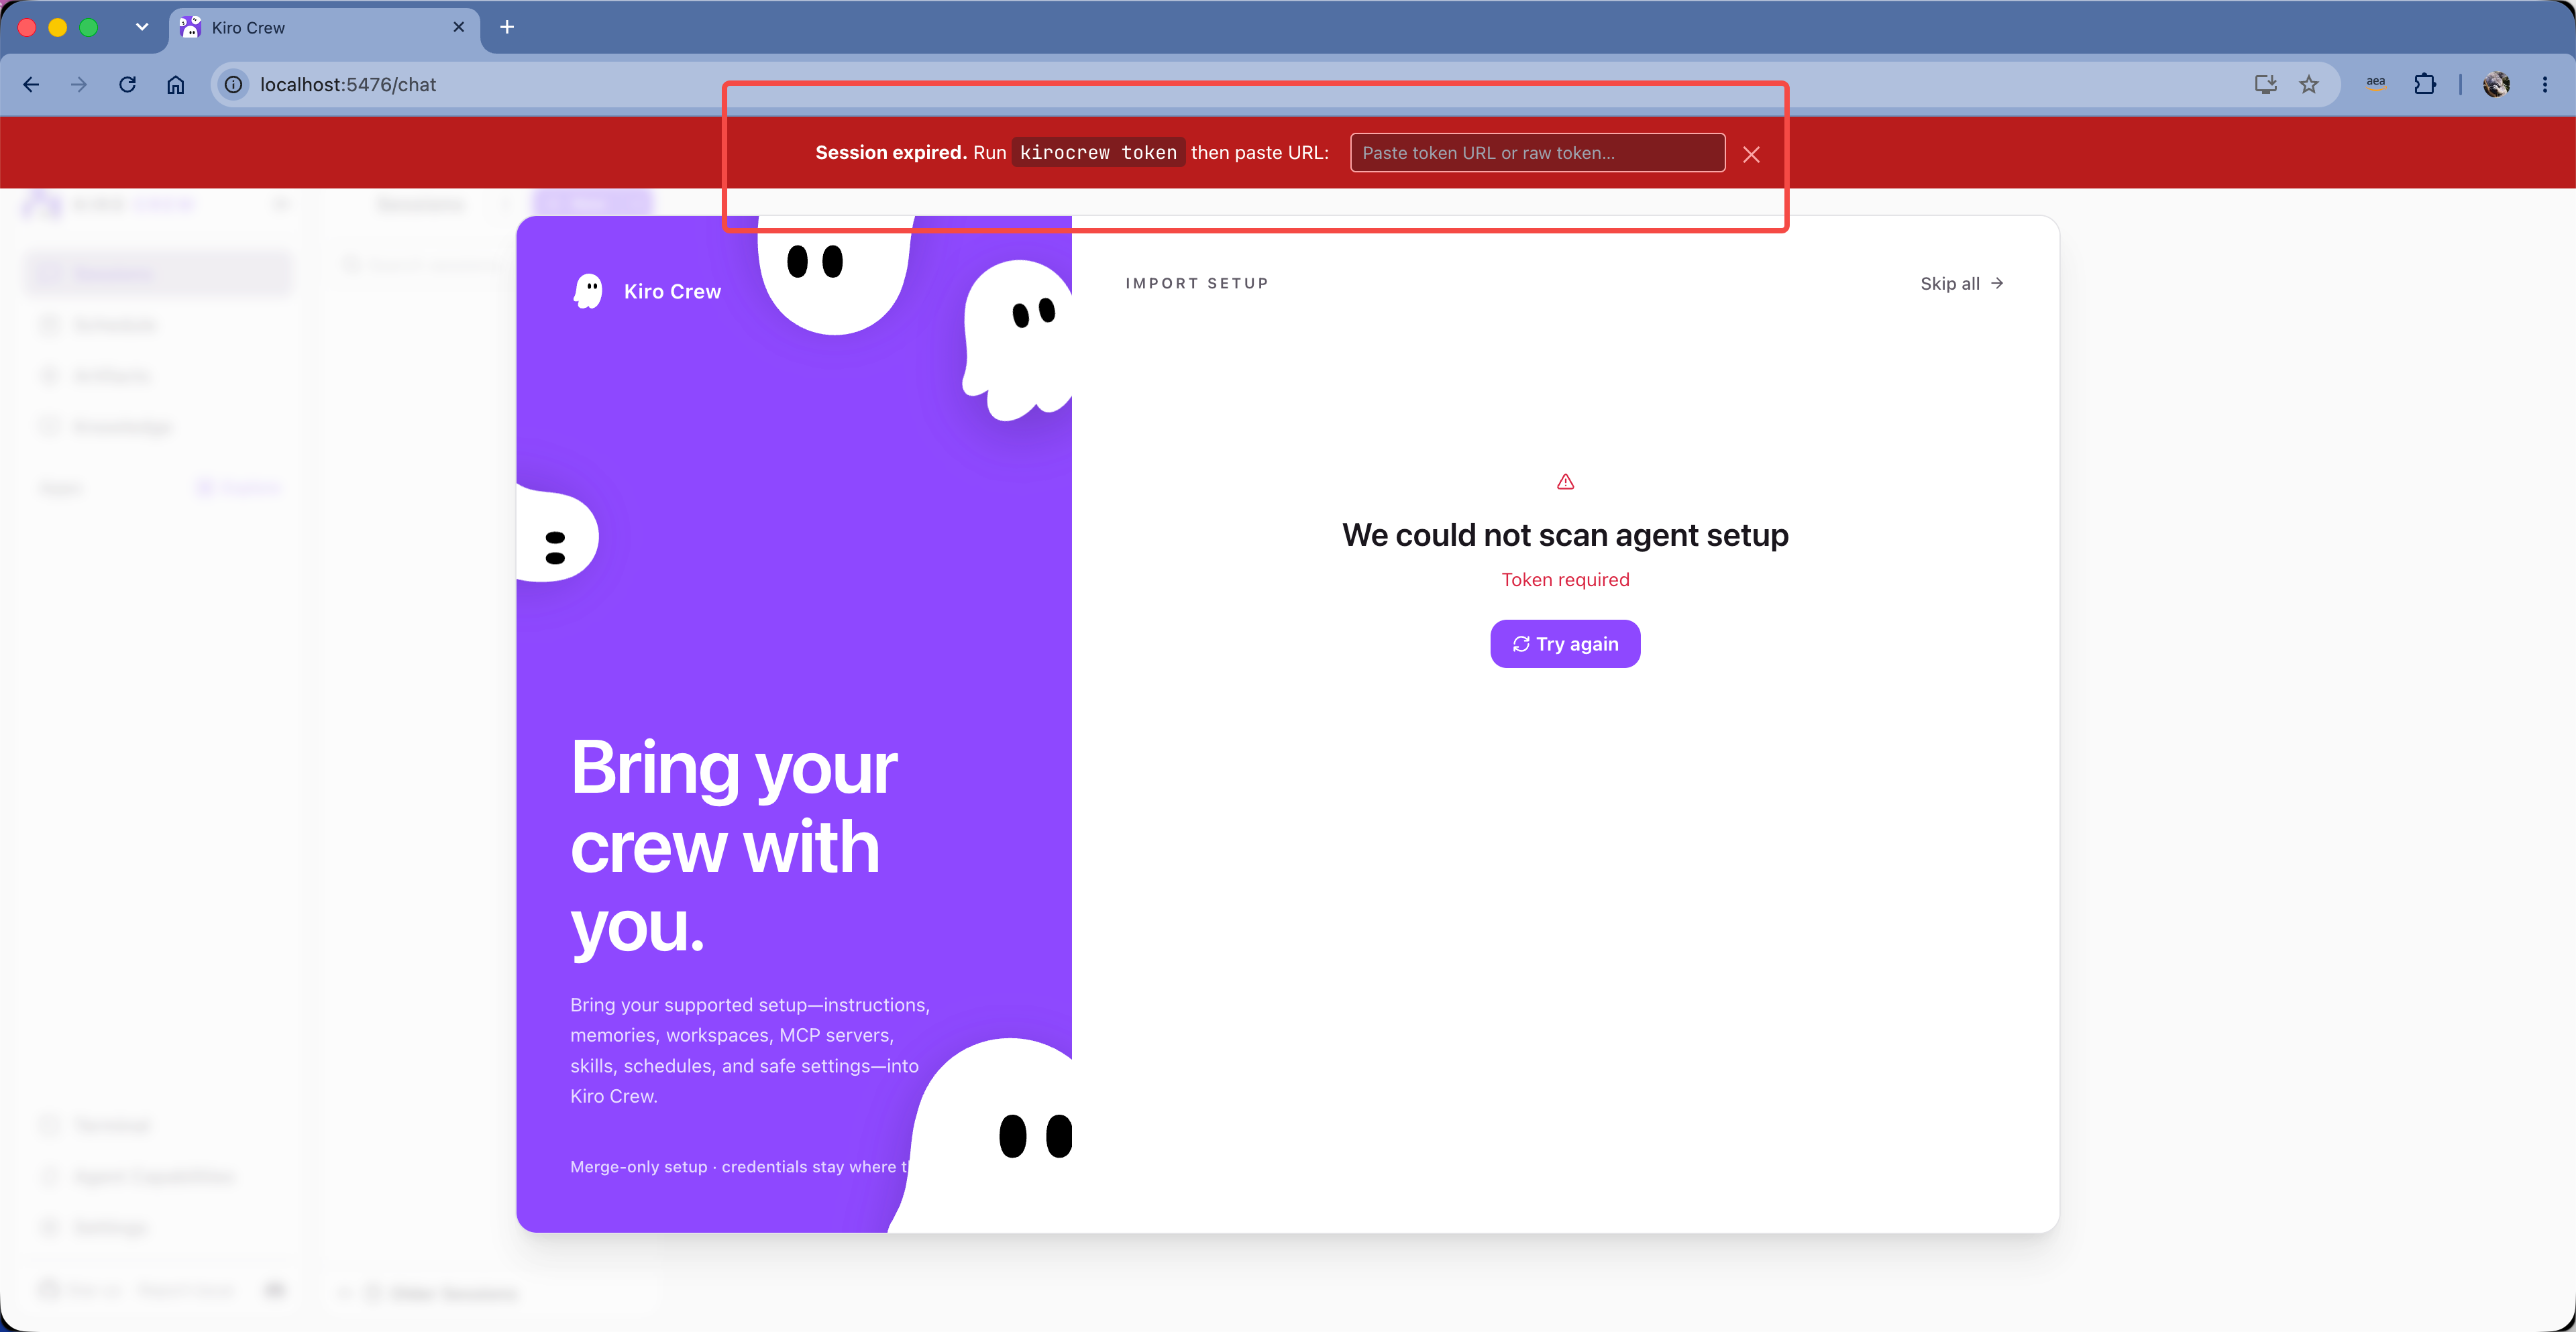Close the Kiro Crew tab

click(x=459, y=27)
